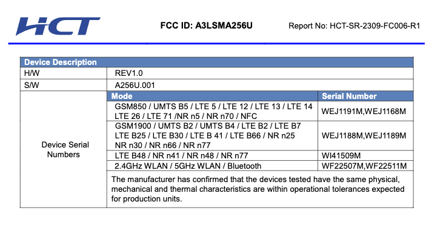Select serial WEJ1191M,WEJ1168M
The image size is (443, 227).
point(364,111)
